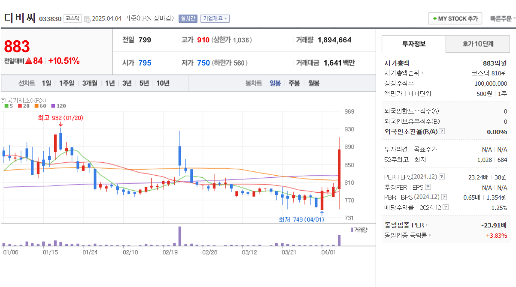Click the 티비씨 stock name heading
This screenshot has height=287, width=516.
(x=20, y=18)
